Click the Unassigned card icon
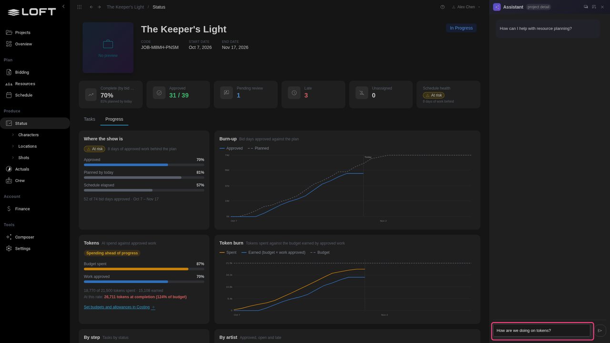The image size is (610, 343). 362,93
